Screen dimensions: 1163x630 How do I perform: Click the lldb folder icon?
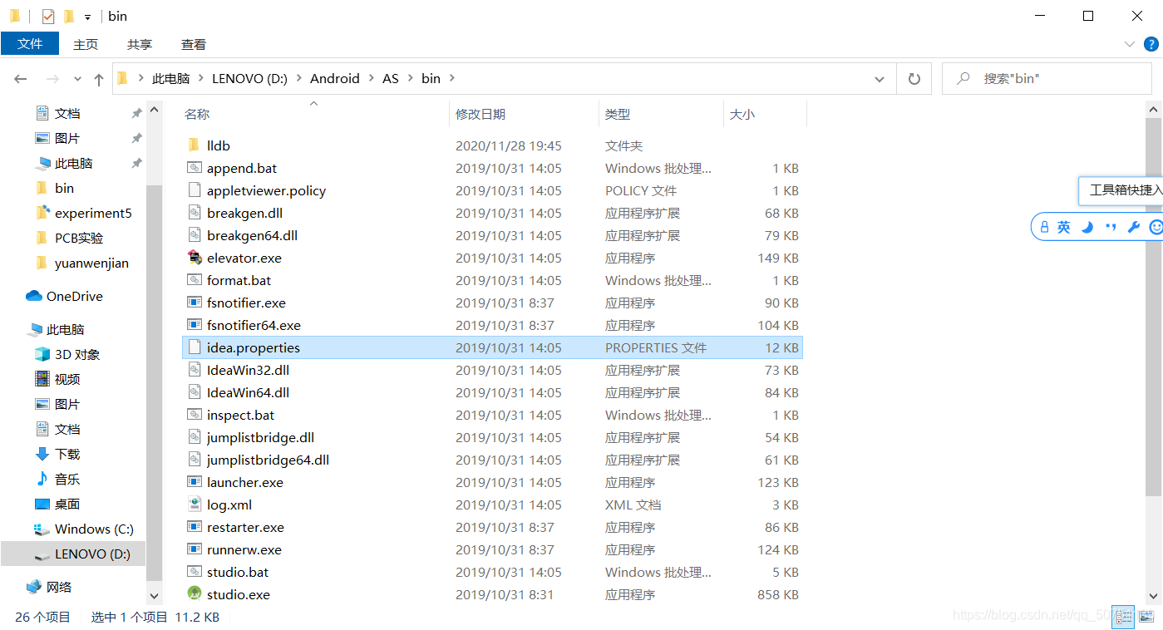(x=194, y=145)
